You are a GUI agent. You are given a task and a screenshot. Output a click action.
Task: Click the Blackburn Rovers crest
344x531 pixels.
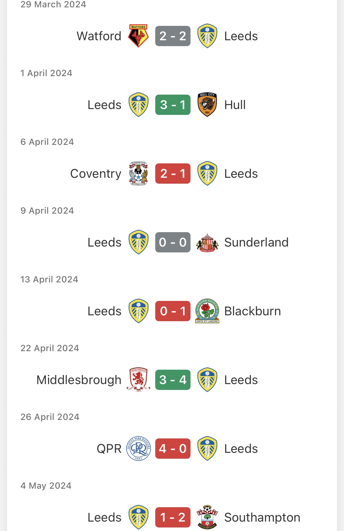pyautogui.click(x=207, y=311)
